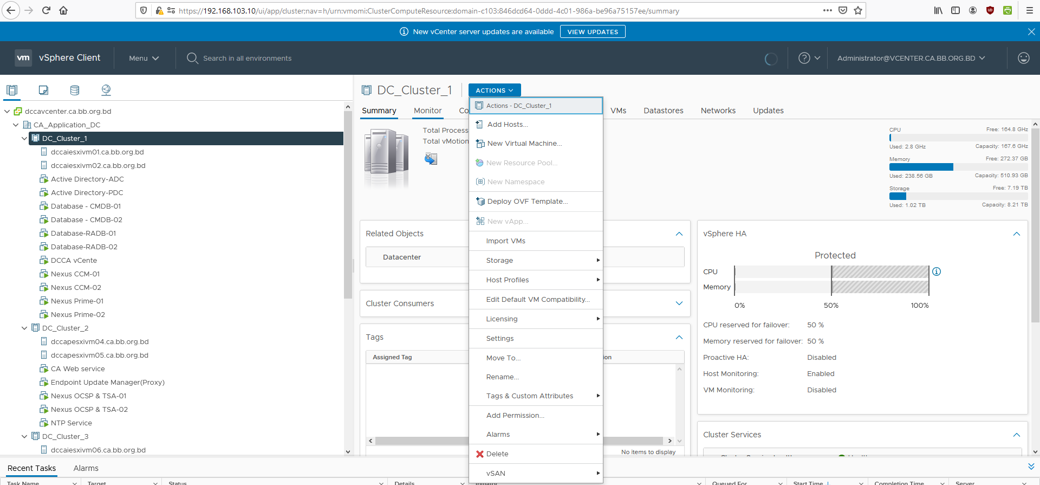Switch to the Networks tab

click(x=718, y=111)
